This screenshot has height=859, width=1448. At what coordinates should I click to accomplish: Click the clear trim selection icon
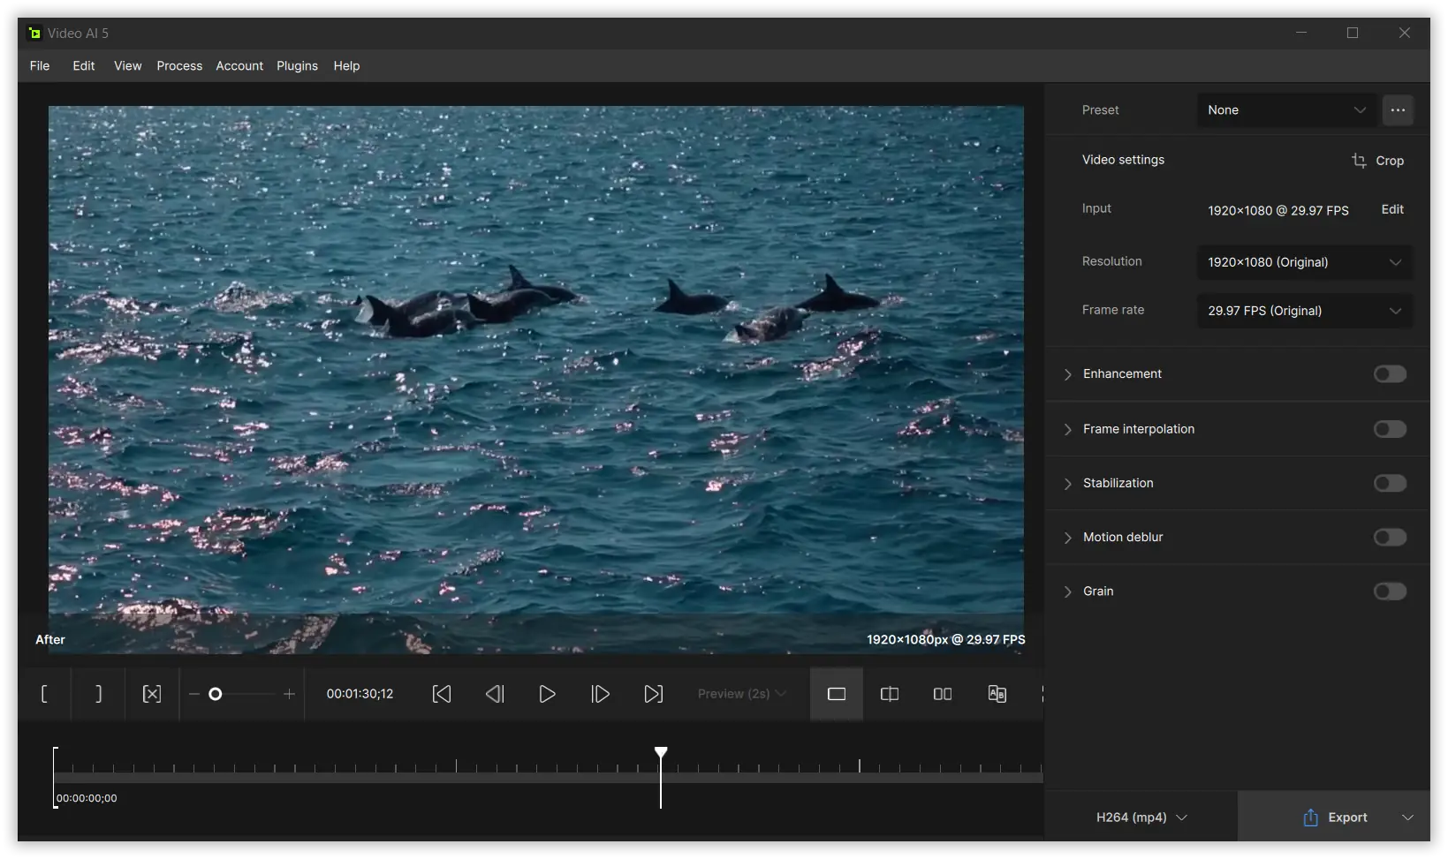point(152,694)
